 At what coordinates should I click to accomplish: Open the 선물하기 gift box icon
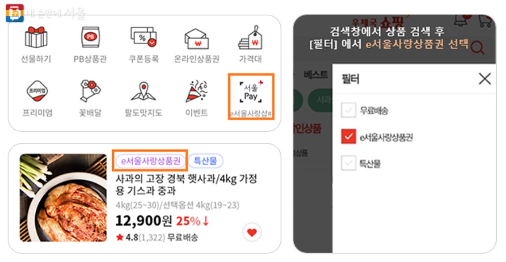pyautogui.click(x=36, y=38)
